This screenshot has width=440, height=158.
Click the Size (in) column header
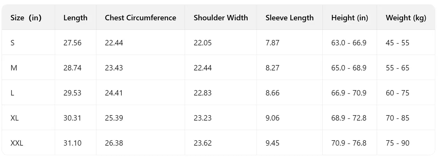click(26, 18)
